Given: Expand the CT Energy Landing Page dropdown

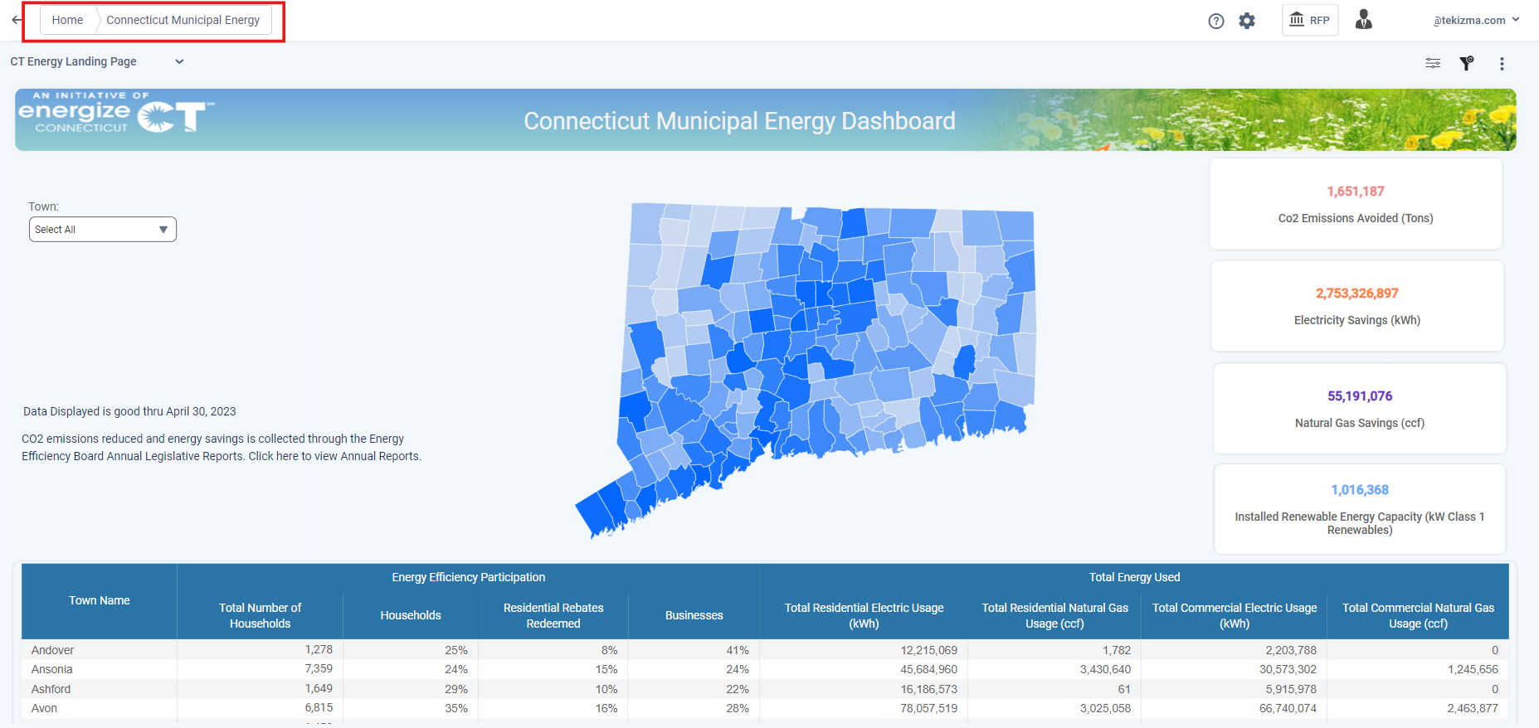Looking at the screenshot, I should coord(179,61).
